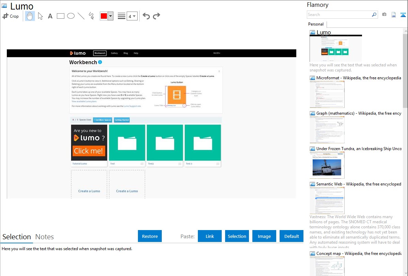Click the lumo logo in the captured page
Screen dimensions: 408x276
78,53
